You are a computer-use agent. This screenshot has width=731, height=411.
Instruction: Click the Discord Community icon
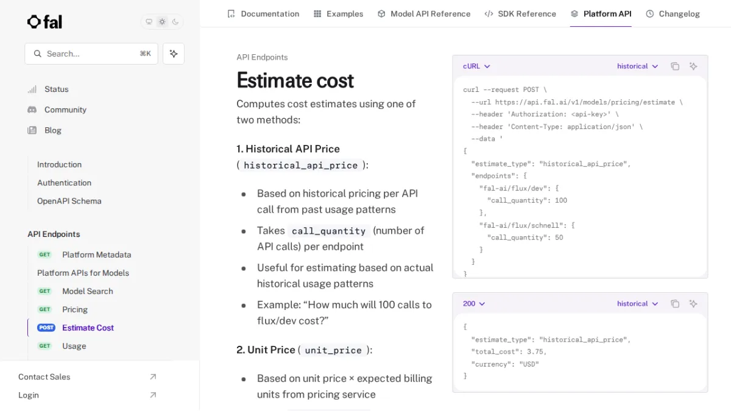tap(32, 110)
